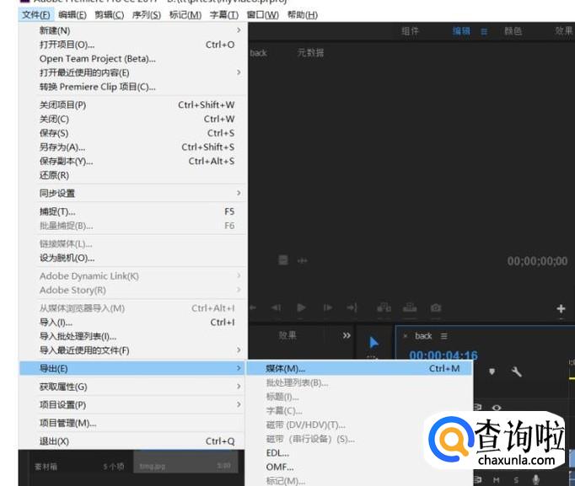This screenshot has width=575, height=486.
Task: Click the blue 00:00:04:16 timeline timecode
Action: (443, 355)
